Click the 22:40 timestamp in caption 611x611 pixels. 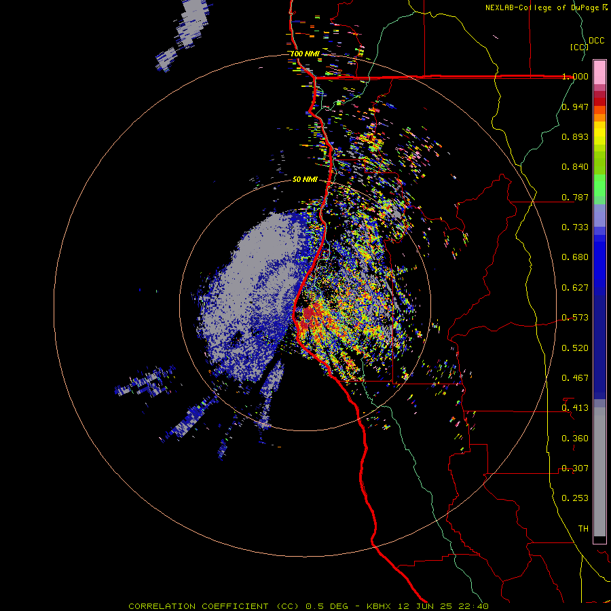coord(473,606)
